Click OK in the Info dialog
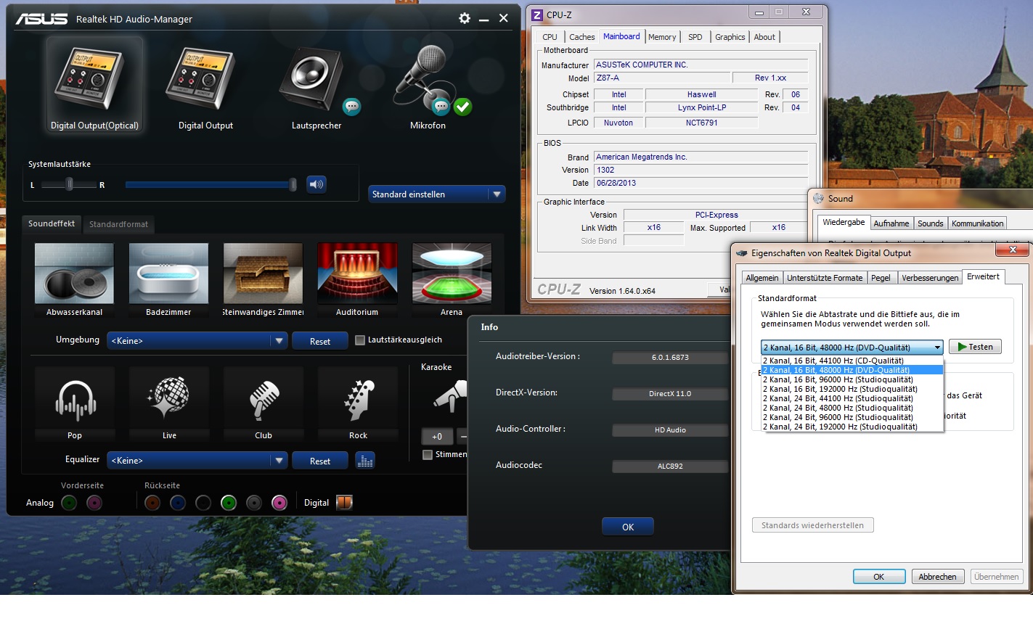This screenshot has height=637, width=1033. click(628, 527)
